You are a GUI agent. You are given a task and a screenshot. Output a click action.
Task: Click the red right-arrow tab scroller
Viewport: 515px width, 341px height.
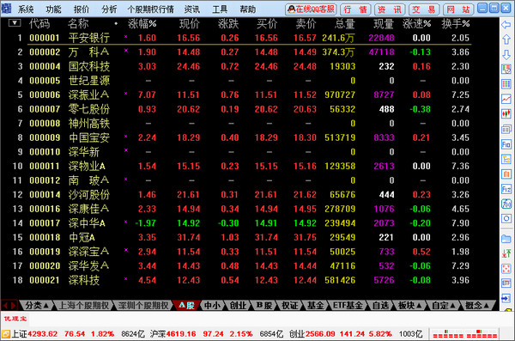13,306
